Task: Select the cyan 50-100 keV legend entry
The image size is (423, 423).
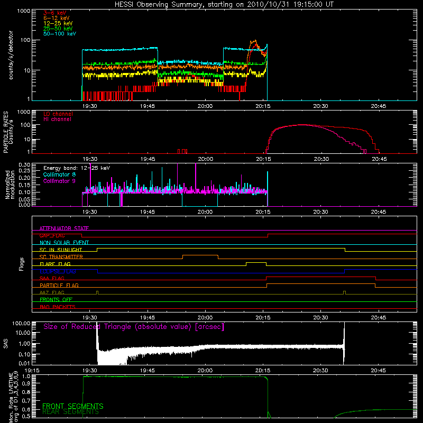Action: [60, 34]
